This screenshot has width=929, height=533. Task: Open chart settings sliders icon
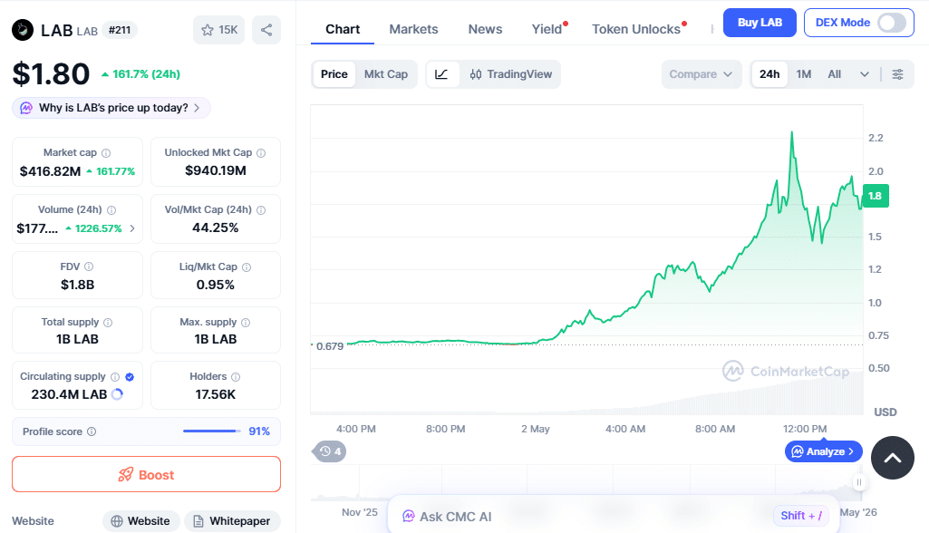point(897,74)
